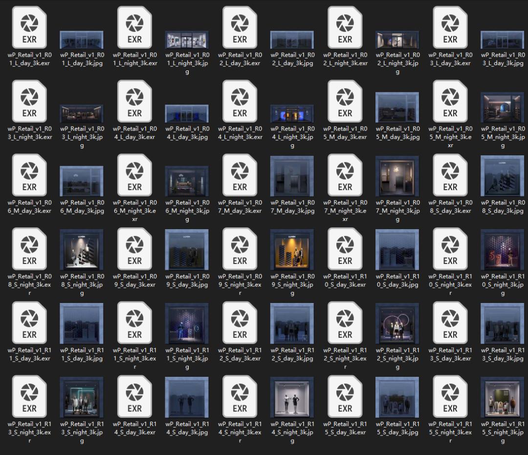Screen dimensions: 528x455
Task: Open thumbnail wP_Retail_v1_R10_S_day_3k.jpg
Action: pyautogui.click(x=397, y=250)
